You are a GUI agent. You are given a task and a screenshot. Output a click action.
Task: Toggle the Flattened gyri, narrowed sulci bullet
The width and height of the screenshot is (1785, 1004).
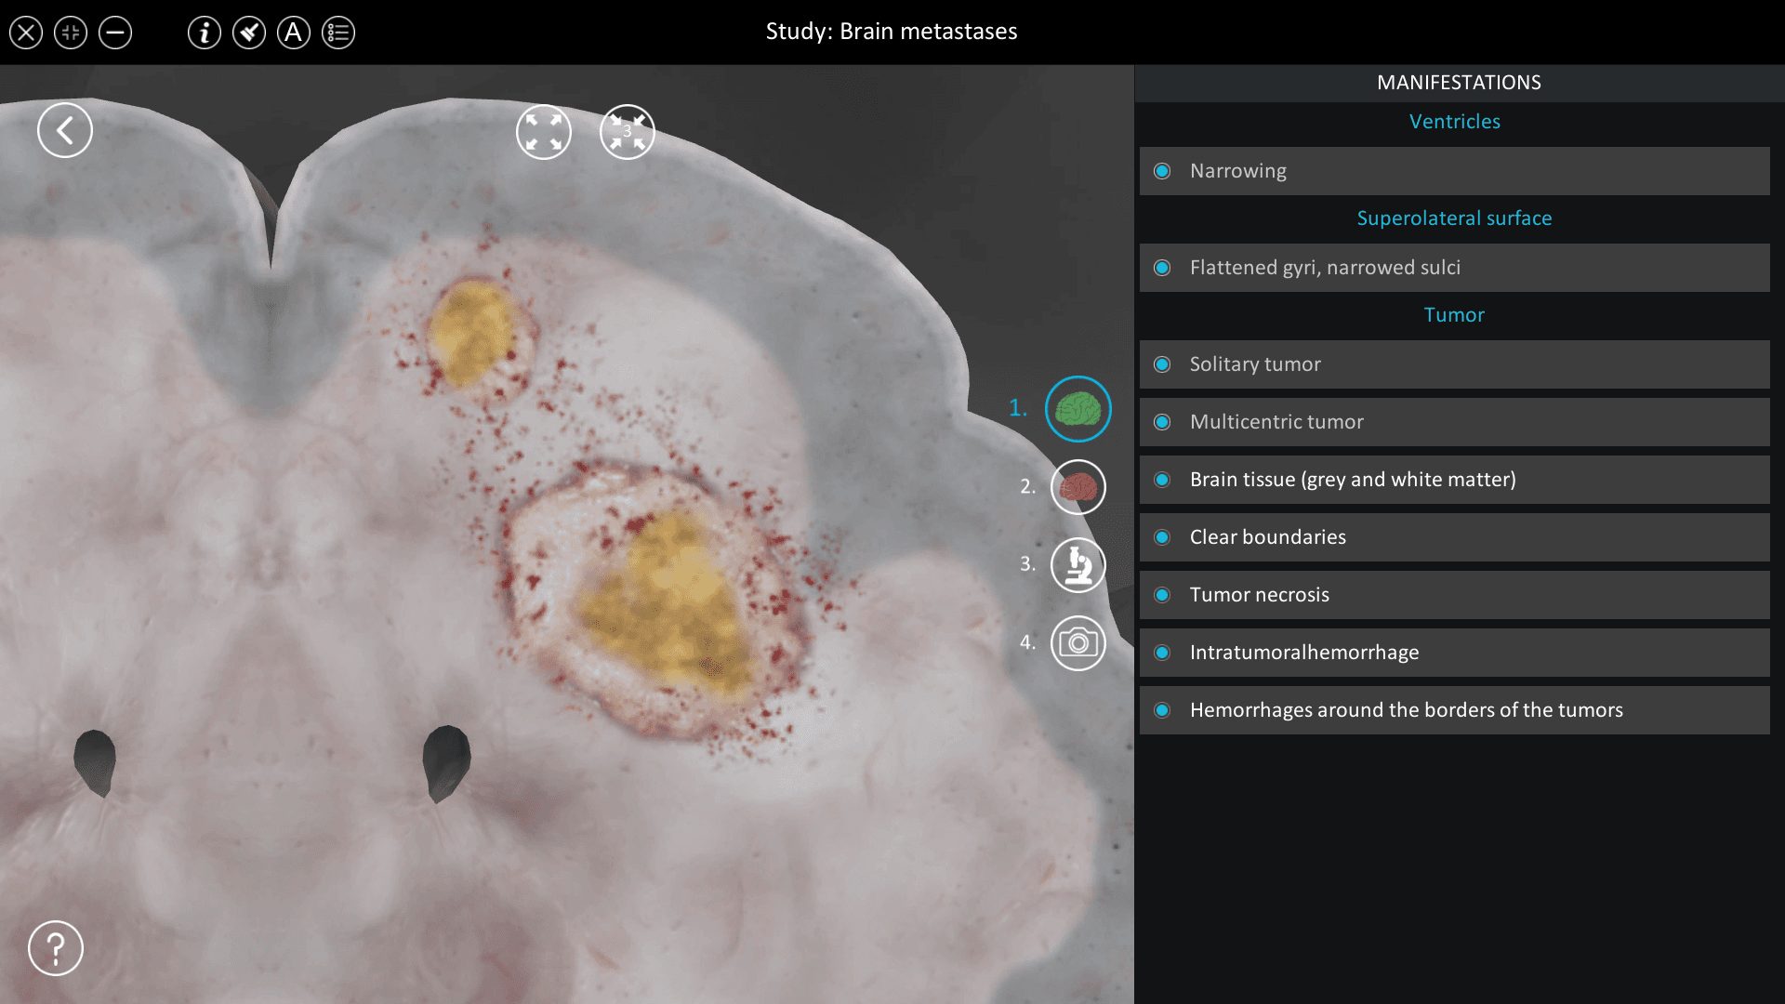pos(1162,268)
